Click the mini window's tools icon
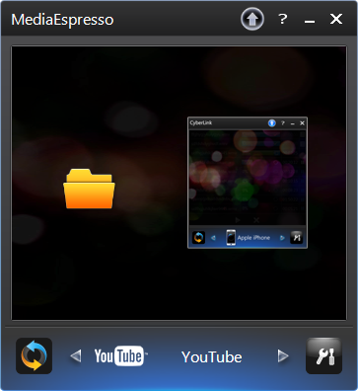The image size is (358, 391). coord(297,237)
